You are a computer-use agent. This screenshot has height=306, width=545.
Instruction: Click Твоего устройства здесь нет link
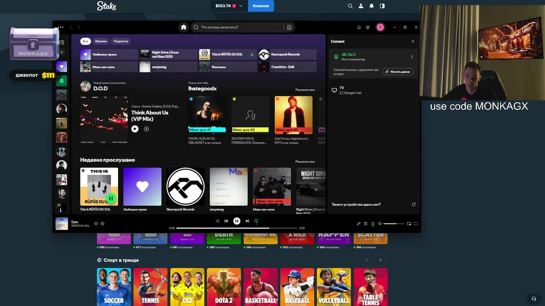click(x=356, y=204)
